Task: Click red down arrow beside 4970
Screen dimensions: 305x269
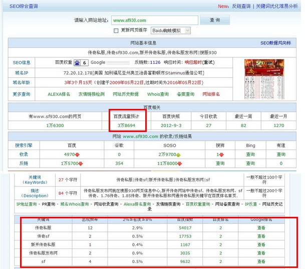Action: (x=78, y=155)
